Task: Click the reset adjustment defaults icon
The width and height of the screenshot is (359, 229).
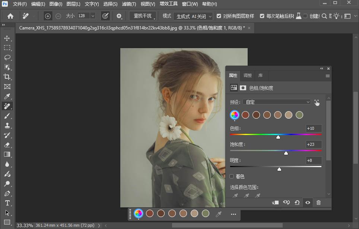Action: 297,203
